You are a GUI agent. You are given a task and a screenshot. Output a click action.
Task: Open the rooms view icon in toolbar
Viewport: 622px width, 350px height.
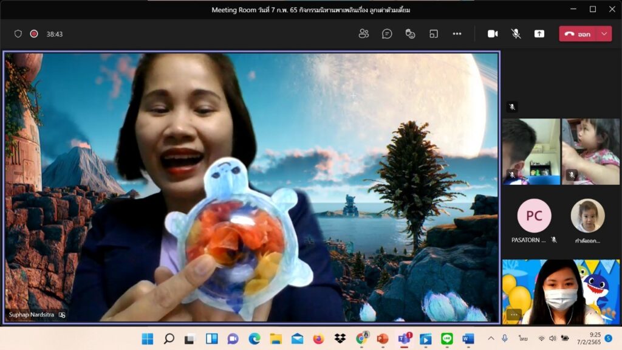pos(434,34)
